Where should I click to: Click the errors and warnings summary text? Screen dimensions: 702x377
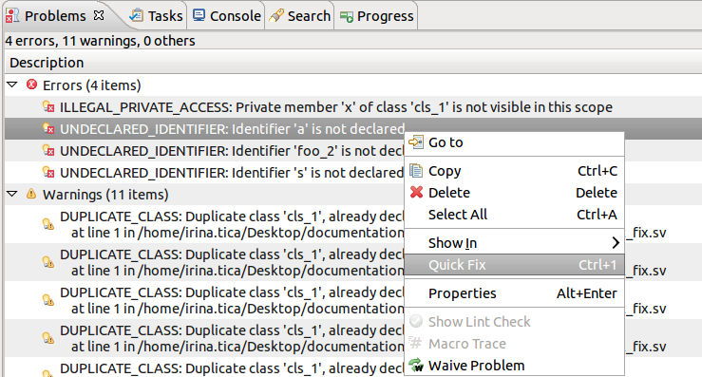point(100,41)
